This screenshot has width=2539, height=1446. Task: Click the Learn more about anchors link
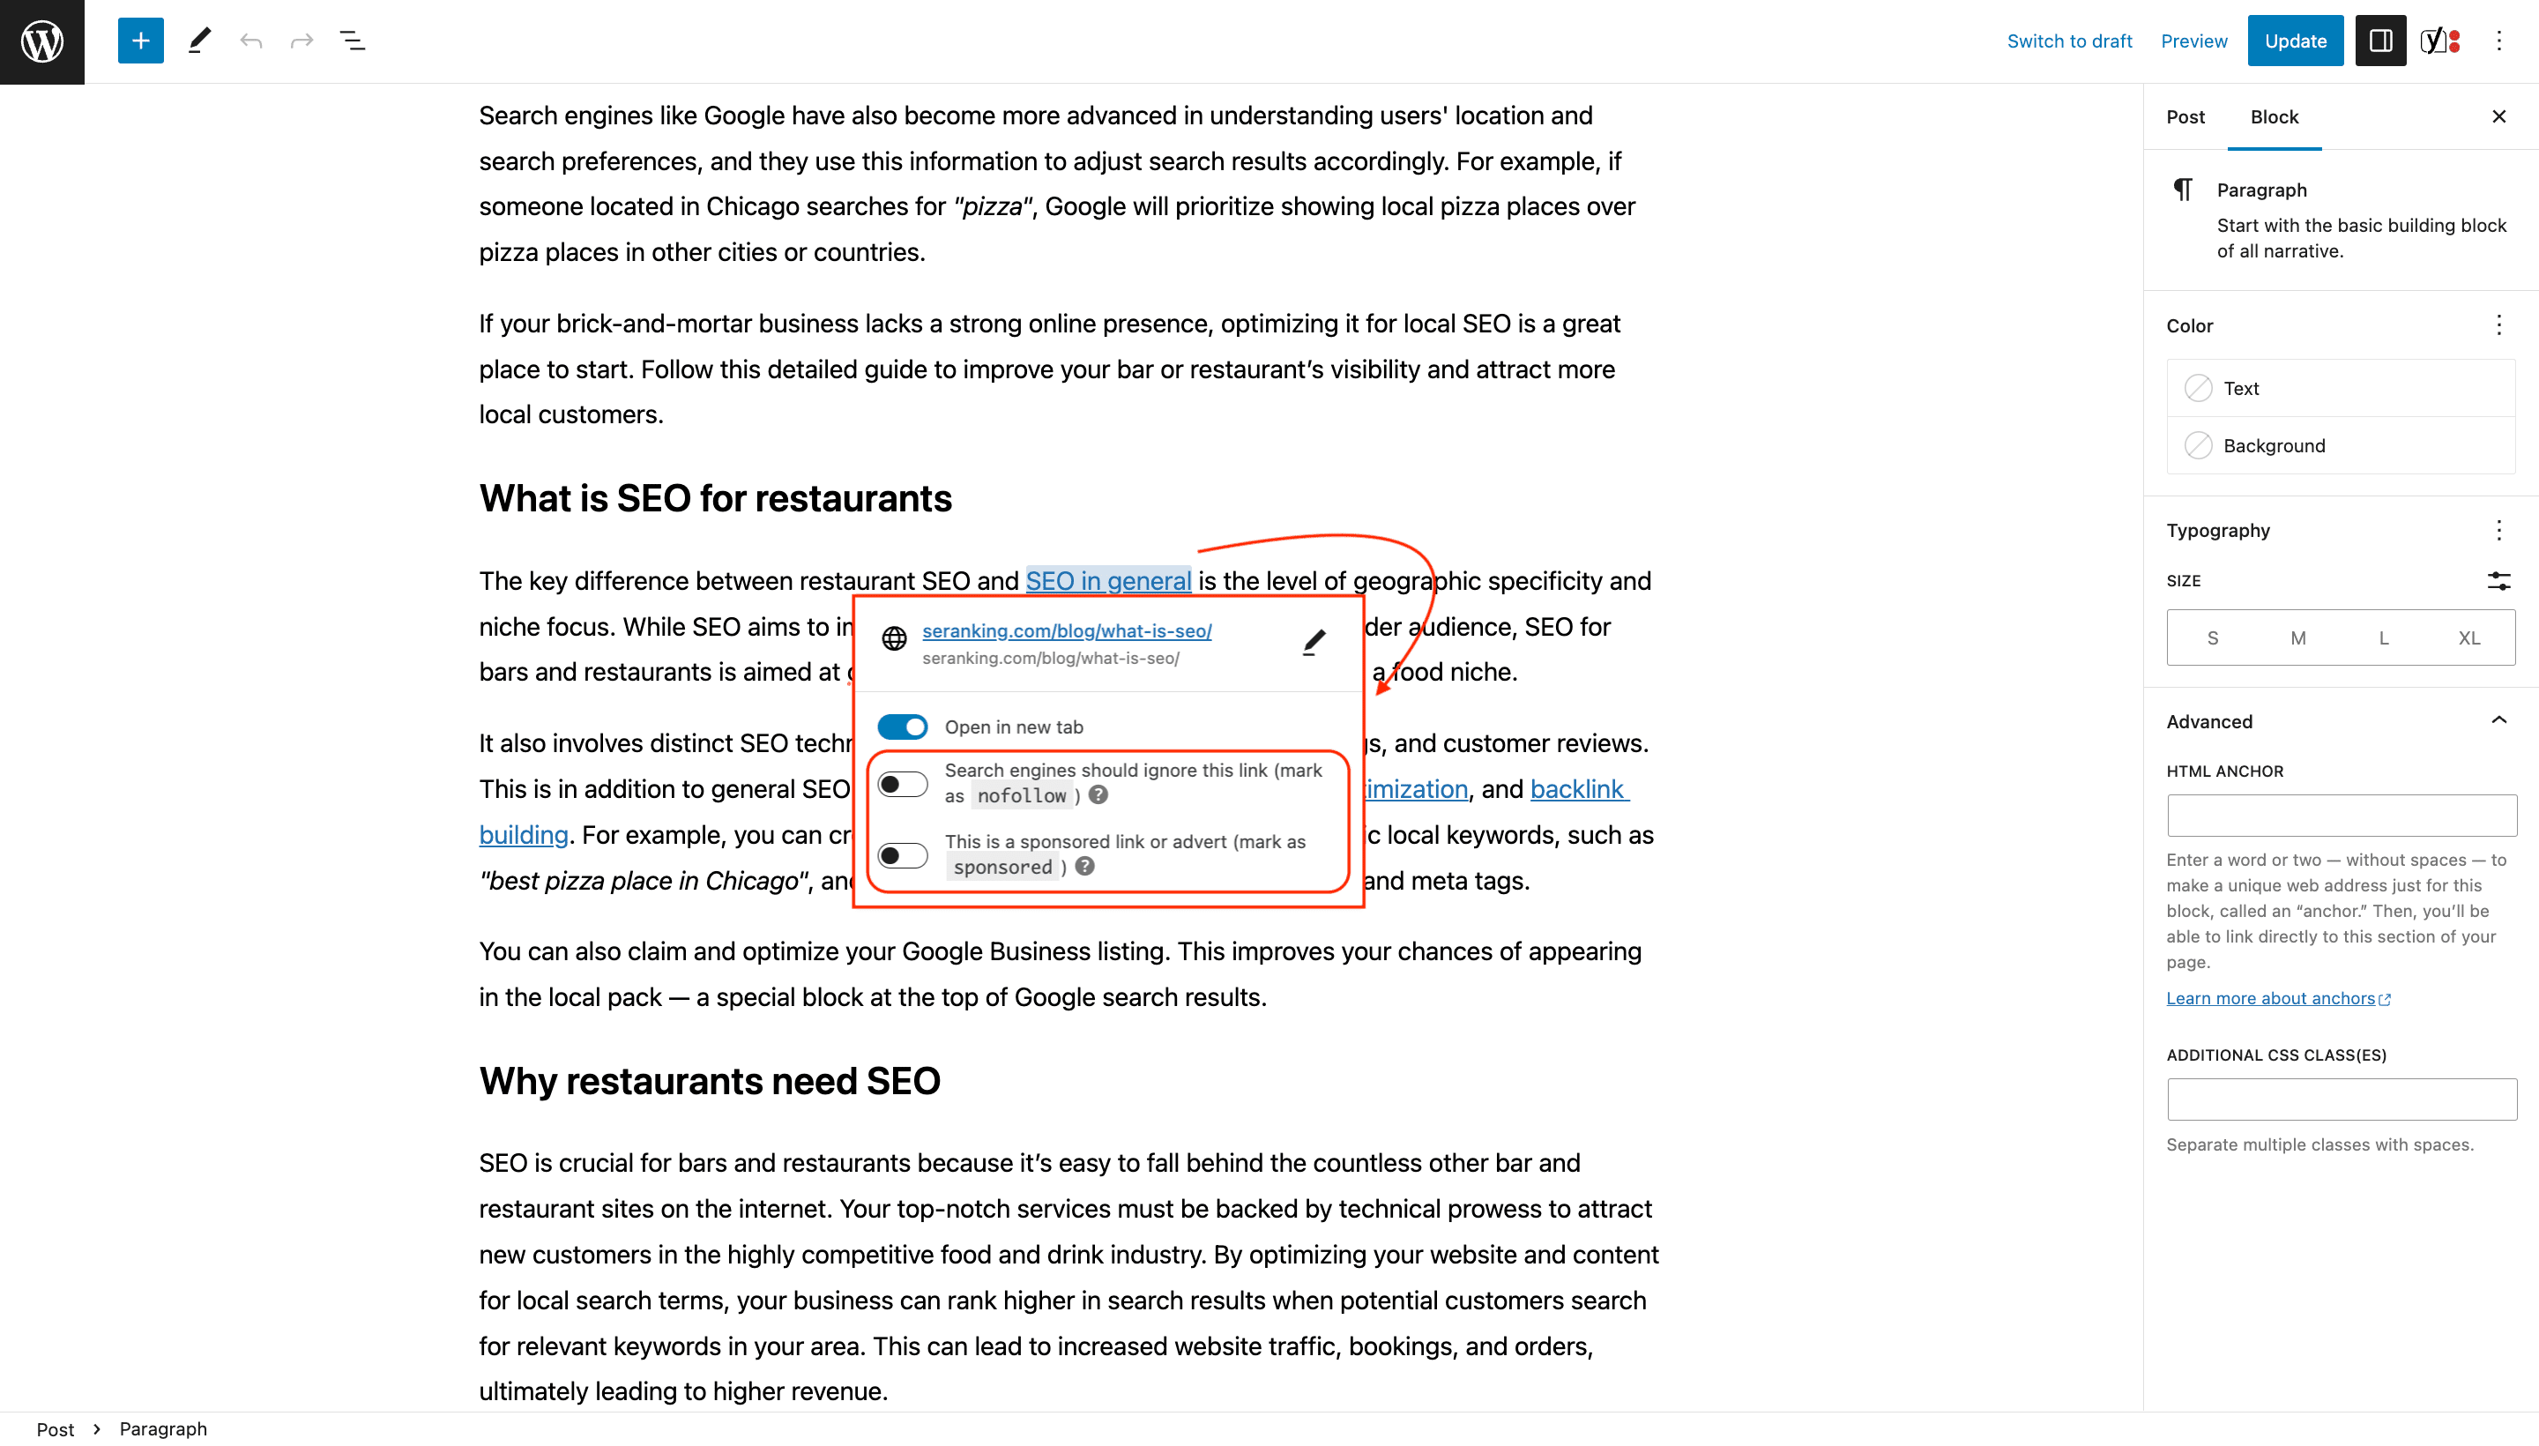[x=2277, y=998]
